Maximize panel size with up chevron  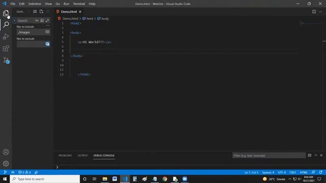pos(316,155)
